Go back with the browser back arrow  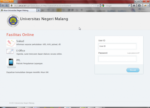coord(3,6)
